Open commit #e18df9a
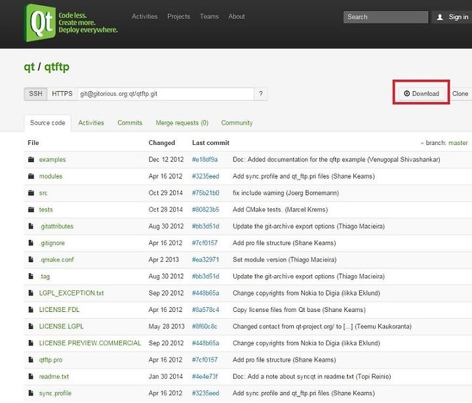 (205, 159)
